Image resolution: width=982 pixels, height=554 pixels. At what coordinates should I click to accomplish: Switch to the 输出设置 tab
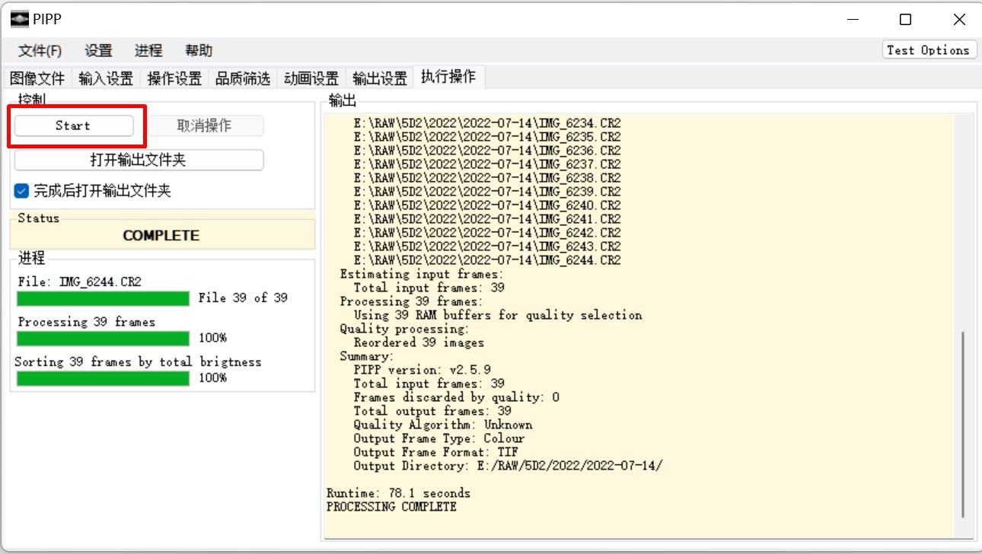380,78
